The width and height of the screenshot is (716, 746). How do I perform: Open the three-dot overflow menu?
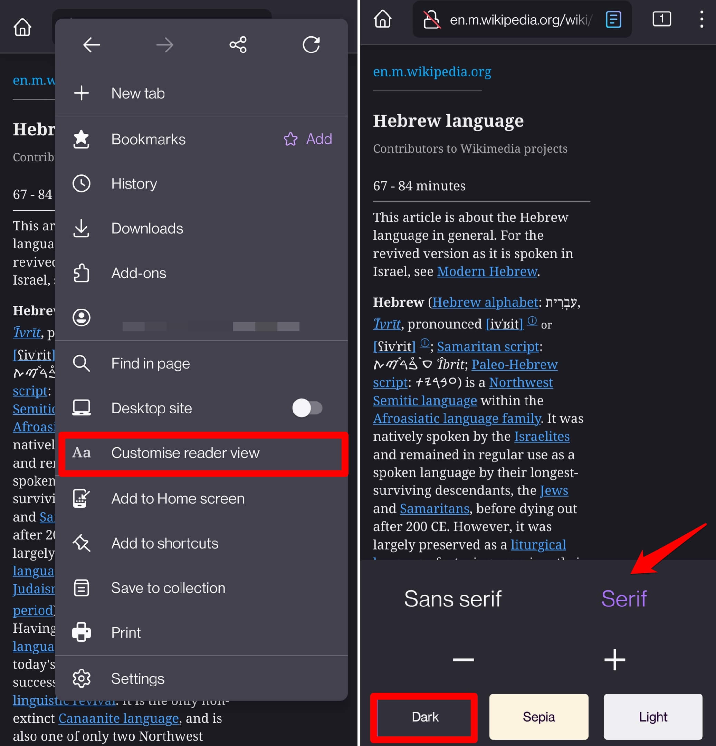(701, 19)
